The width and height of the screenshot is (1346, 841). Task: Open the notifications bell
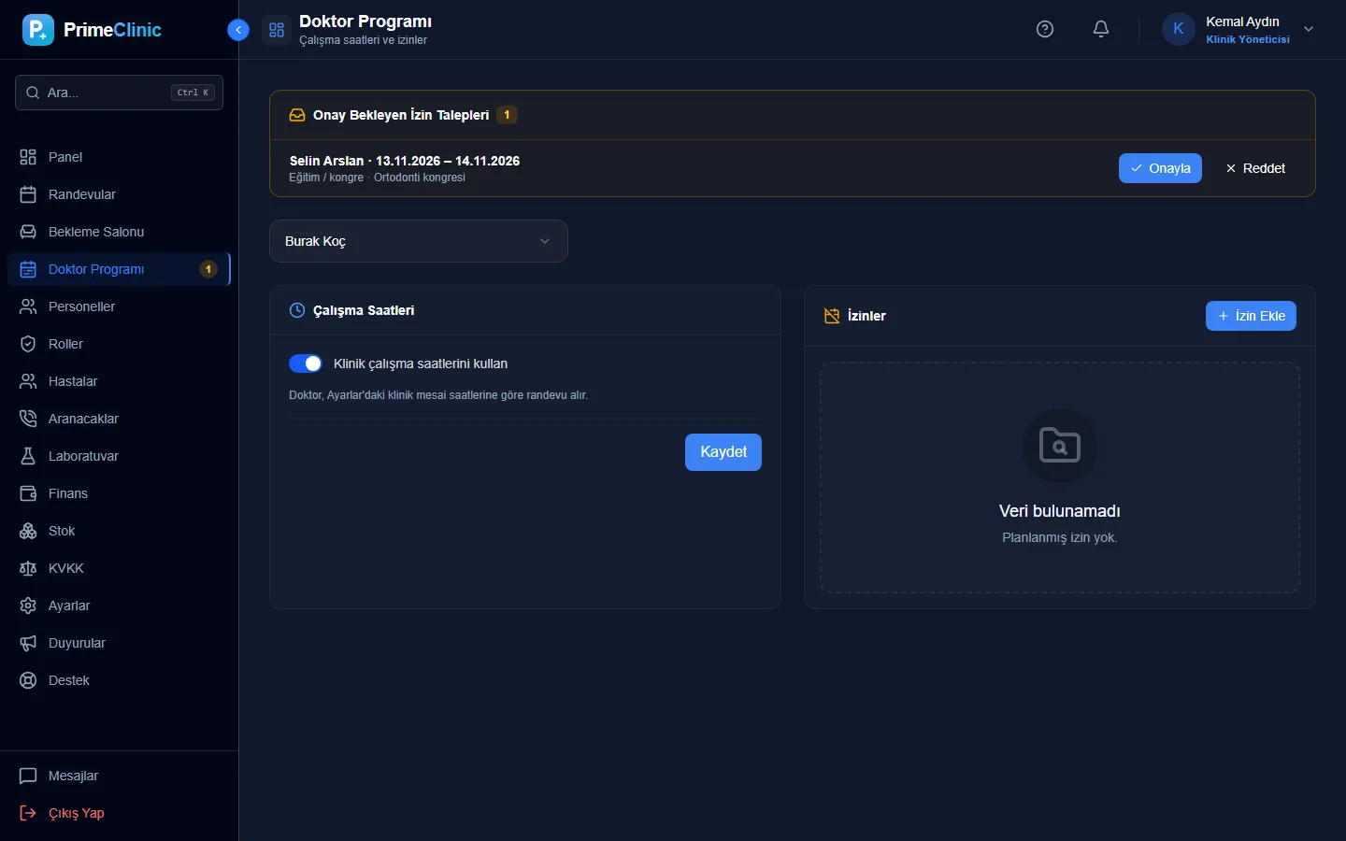[1101, 29]
